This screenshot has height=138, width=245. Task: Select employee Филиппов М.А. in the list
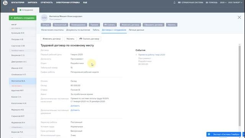23,81
